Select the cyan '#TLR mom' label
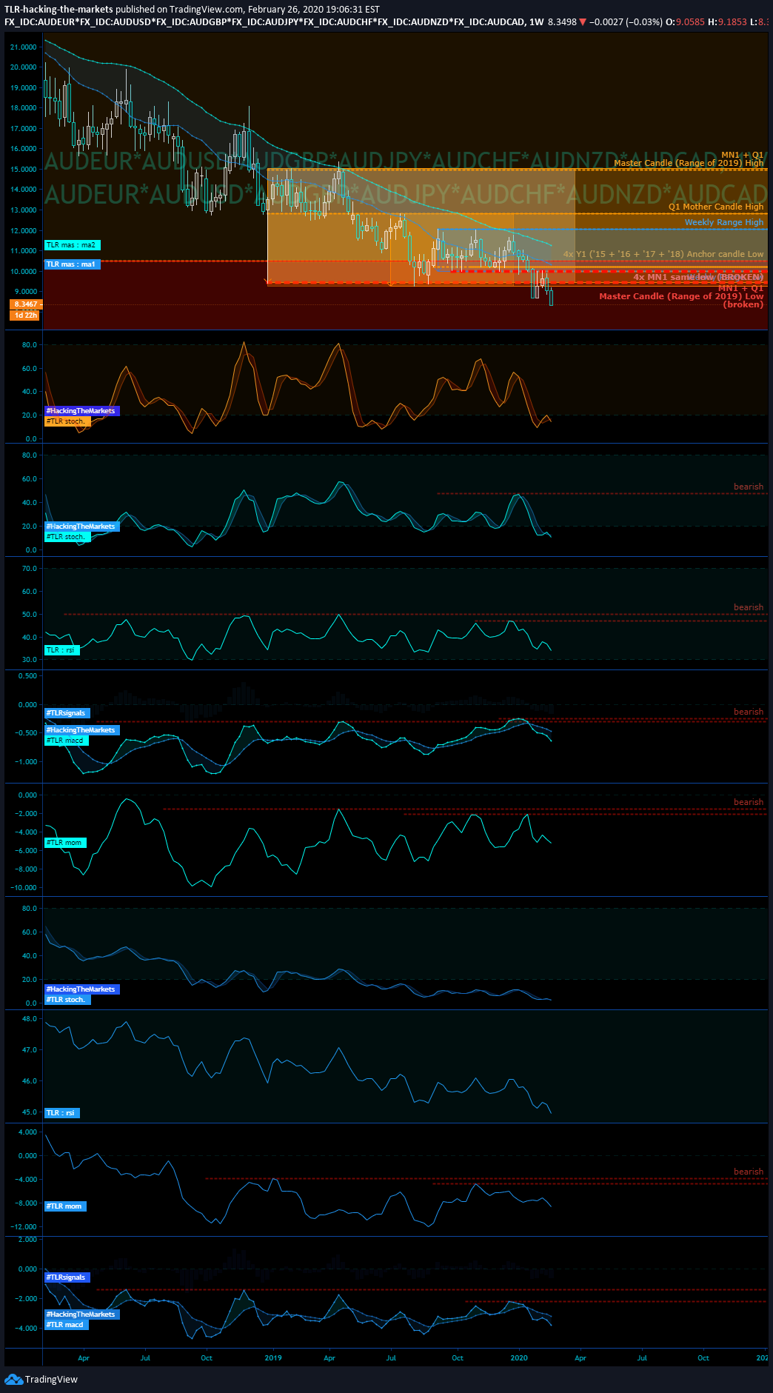 (x=65, y=843)
